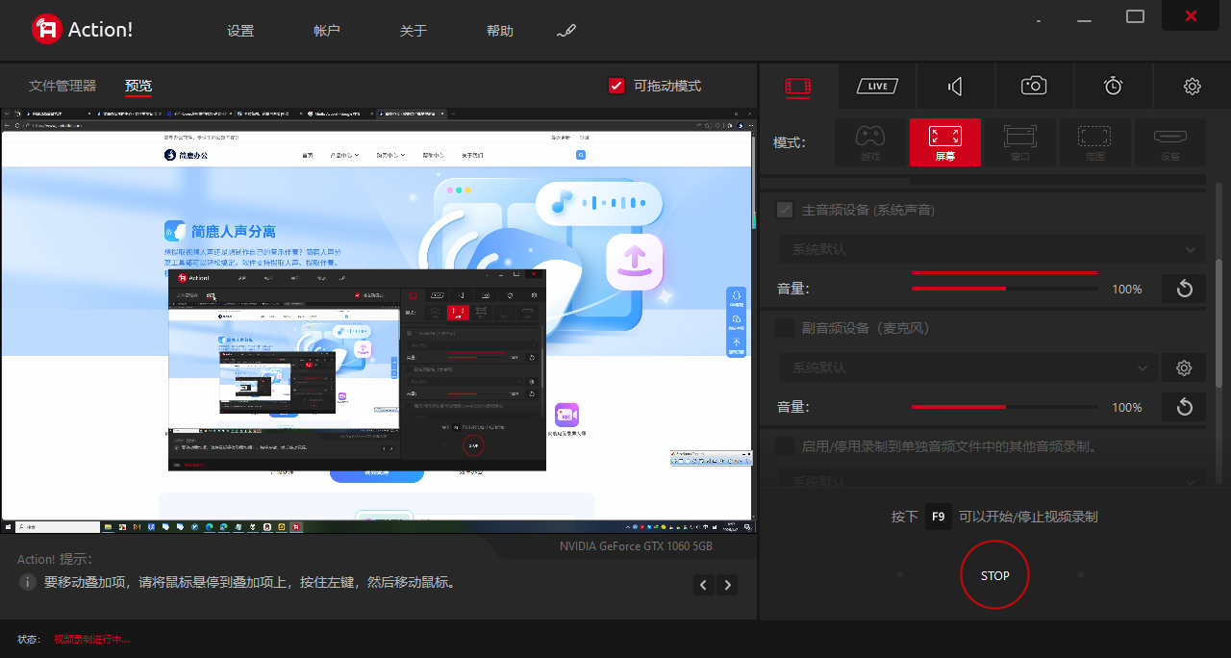Image resolution: width=1231 pixels, height=658 pixels.
Task: Disable the 可拖动模式 checkbox
Action: pyautogui.click(x=617, y=86)
